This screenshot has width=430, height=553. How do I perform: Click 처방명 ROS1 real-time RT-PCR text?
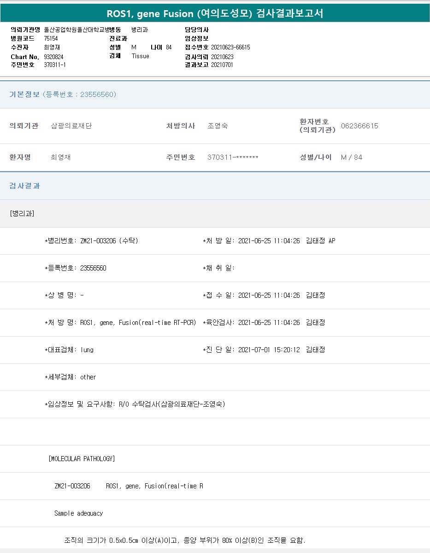tap(138, 323)
